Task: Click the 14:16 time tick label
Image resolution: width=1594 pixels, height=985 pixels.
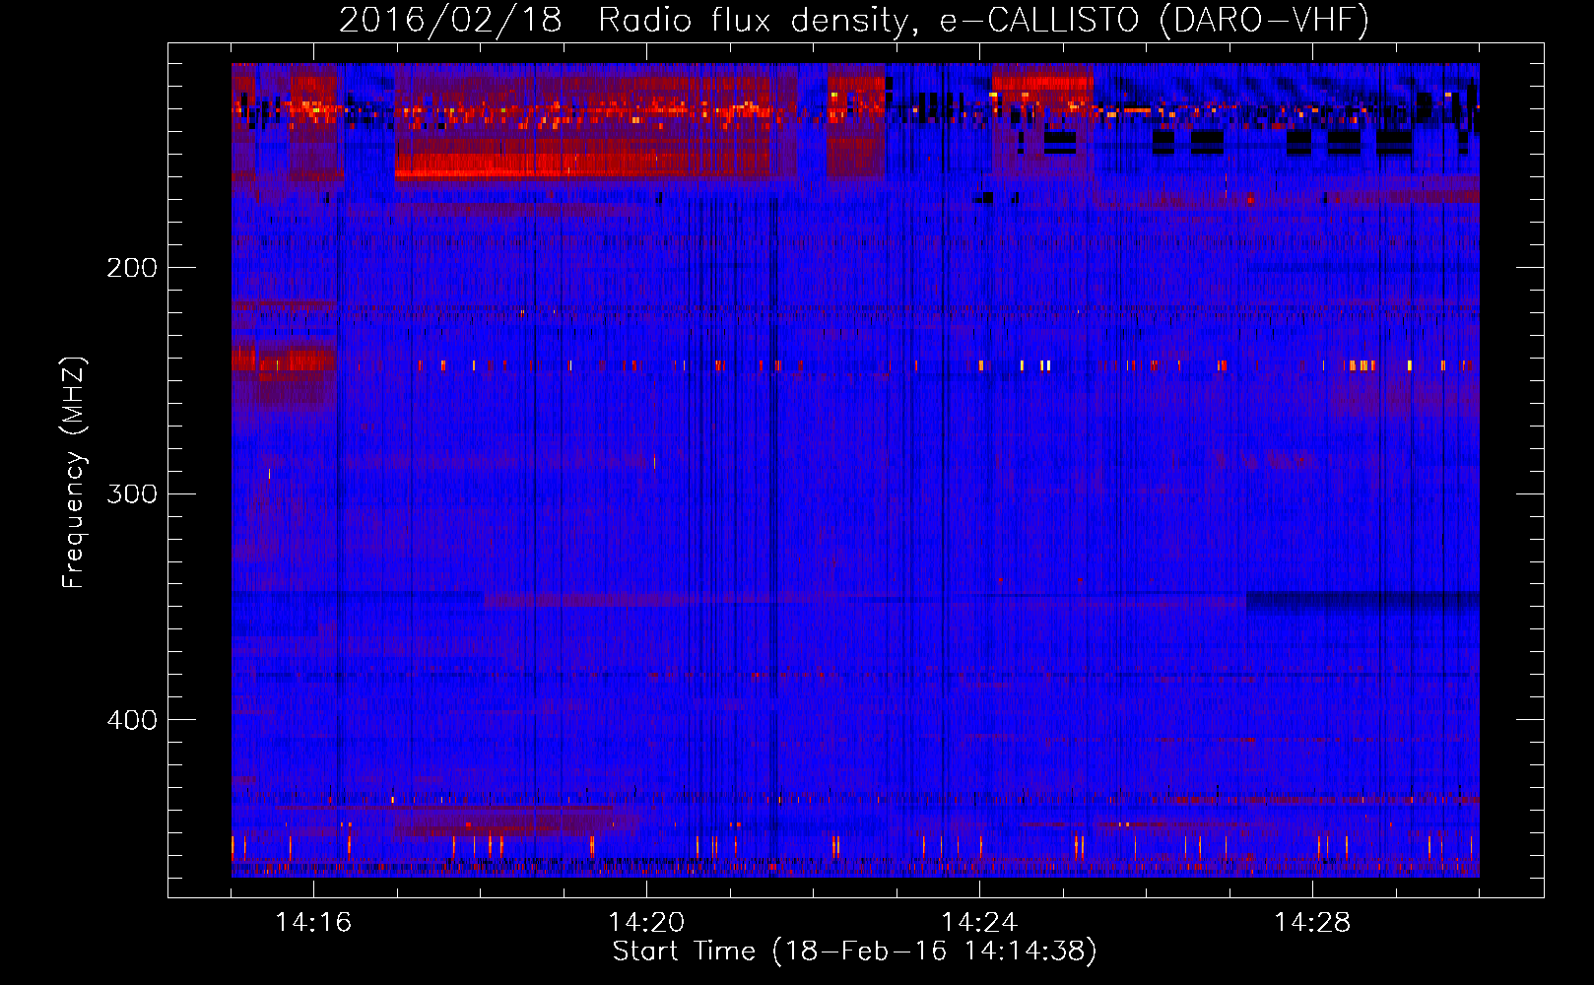Action: coord(313,923)
